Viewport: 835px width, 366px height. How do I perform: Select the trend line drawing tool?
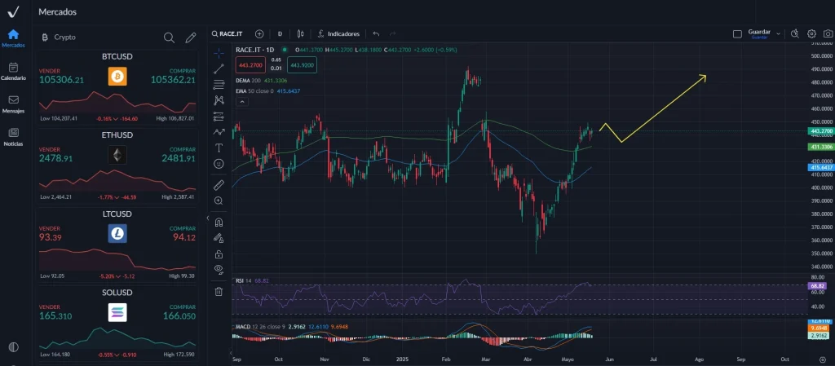[219, 68]
